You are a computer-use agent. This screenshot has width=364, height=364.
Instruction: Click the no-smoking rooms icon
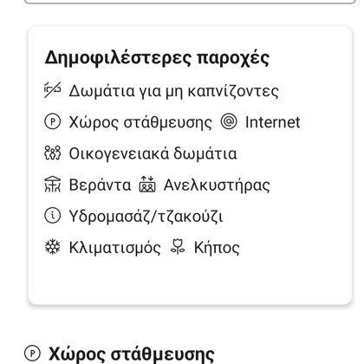(x=52, y=90)
